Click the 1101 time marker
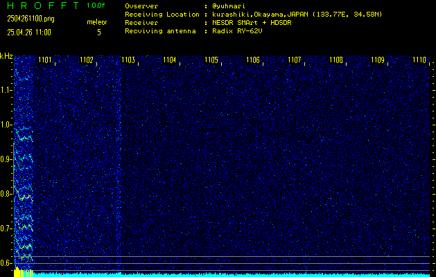Viewport: 436px width, 277px height. 45,60
